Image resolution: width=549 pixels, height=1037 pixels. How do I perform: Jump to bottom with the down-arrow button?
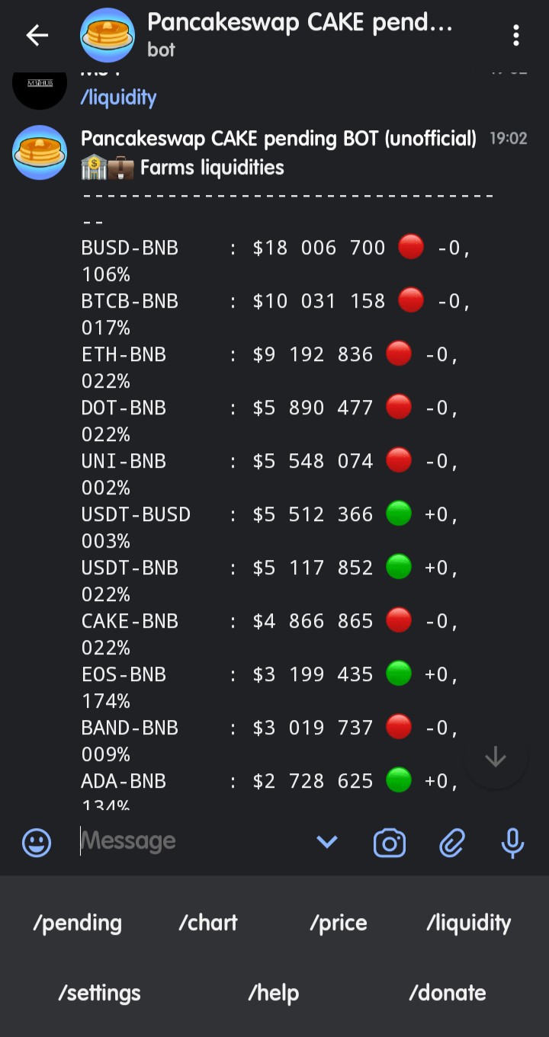[x=496, y=757]
